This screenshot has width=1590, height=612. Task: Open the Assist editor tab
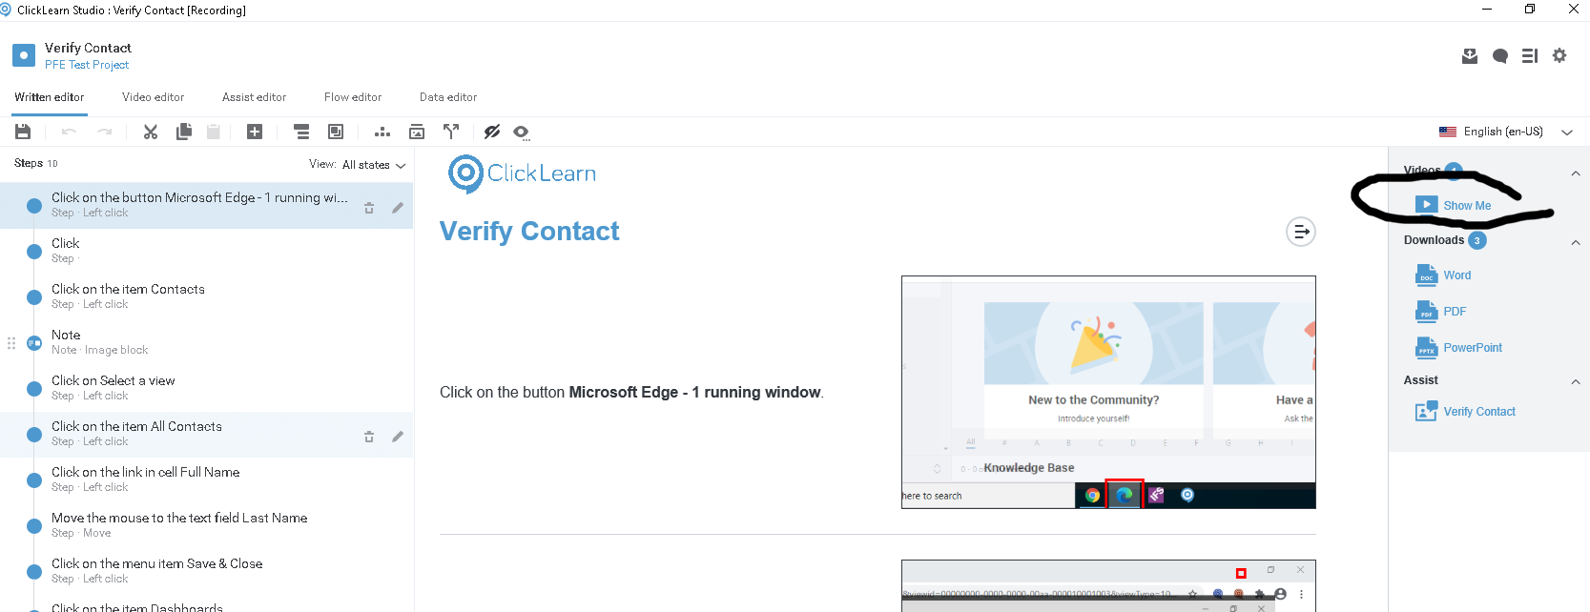point(254,97)
